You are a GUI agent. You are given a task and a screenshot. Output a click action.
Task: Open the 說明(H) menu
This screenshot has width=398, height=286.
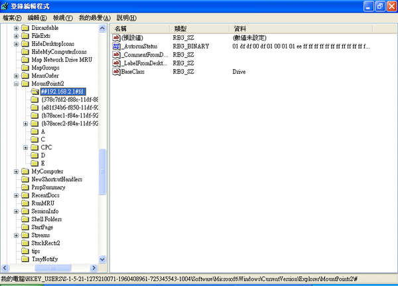(127, 18)
